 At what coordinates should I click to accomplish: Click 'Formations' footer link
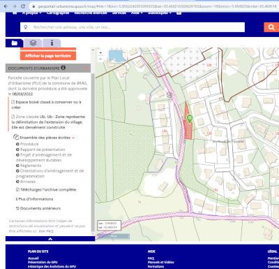pyautogui.click(x=156, y=266)
